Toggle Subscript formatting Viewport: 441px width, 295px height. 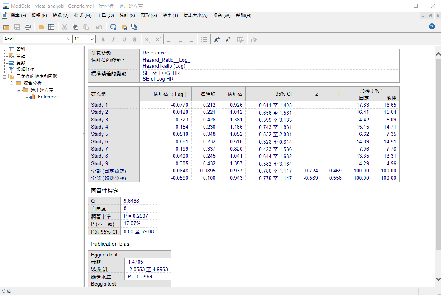pyautogui.click(x=148, y=40)
